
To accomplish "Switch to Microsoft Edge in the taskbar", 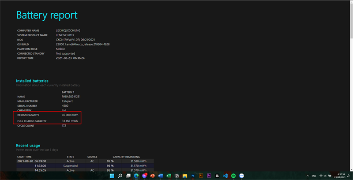I will 136,176.
